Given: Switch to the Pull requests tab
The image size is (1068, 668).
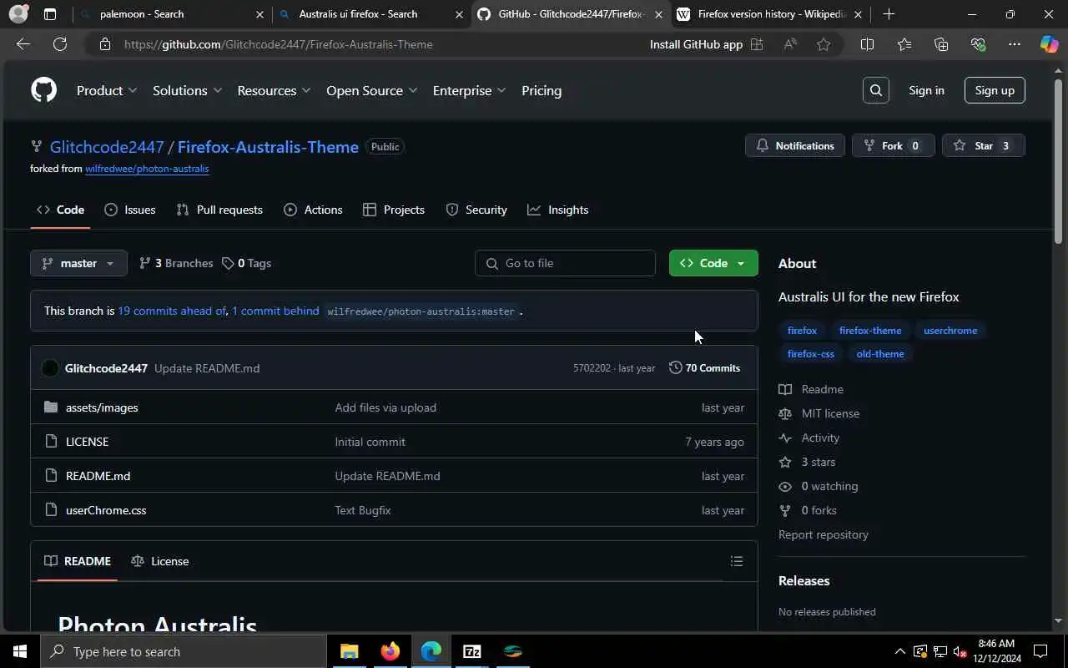Looking at the screenshot, I should 219,210.
